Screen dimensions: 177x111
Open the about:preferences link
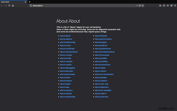103,49
